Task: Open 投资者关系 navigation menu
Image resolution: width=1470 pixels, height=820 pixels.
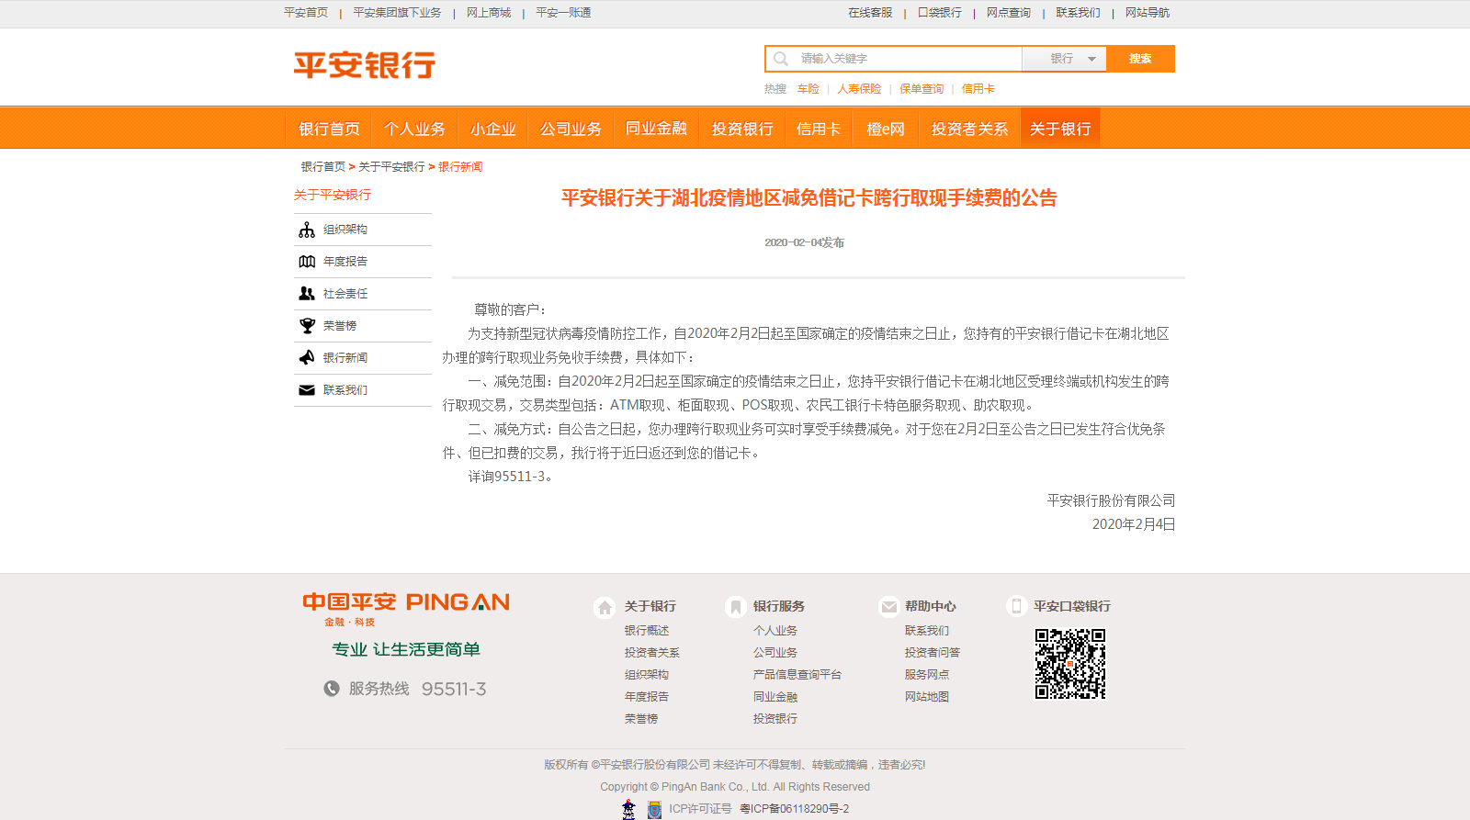Action: tap(969, 129)
